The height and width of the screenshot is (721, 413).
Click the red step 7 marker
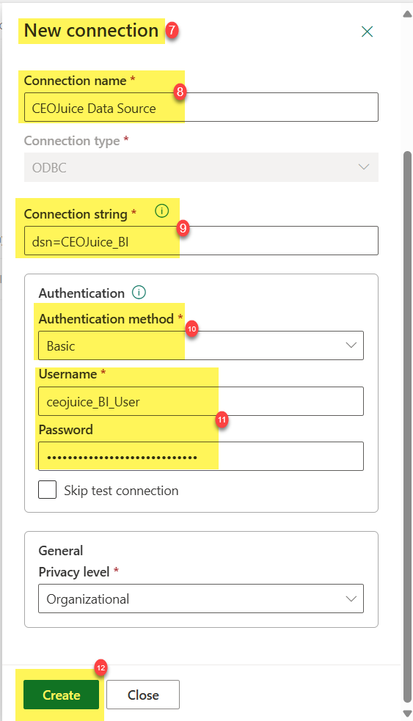pos(172,30)
